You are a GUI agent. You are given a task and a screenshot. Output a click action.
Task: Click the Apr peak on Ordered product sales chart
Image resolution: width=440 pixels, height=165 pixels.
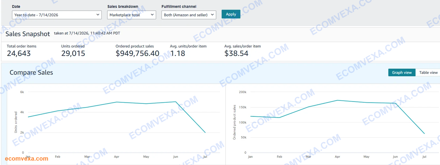point(337,100)
